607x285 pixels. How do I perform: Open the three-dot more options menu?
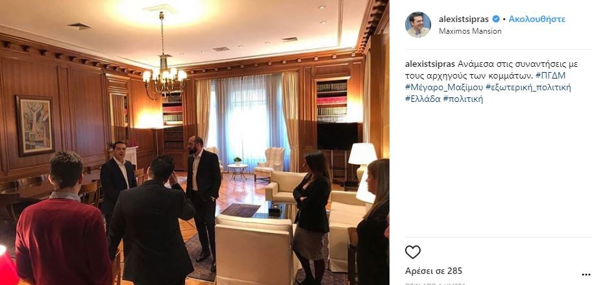tap(586, 275)
